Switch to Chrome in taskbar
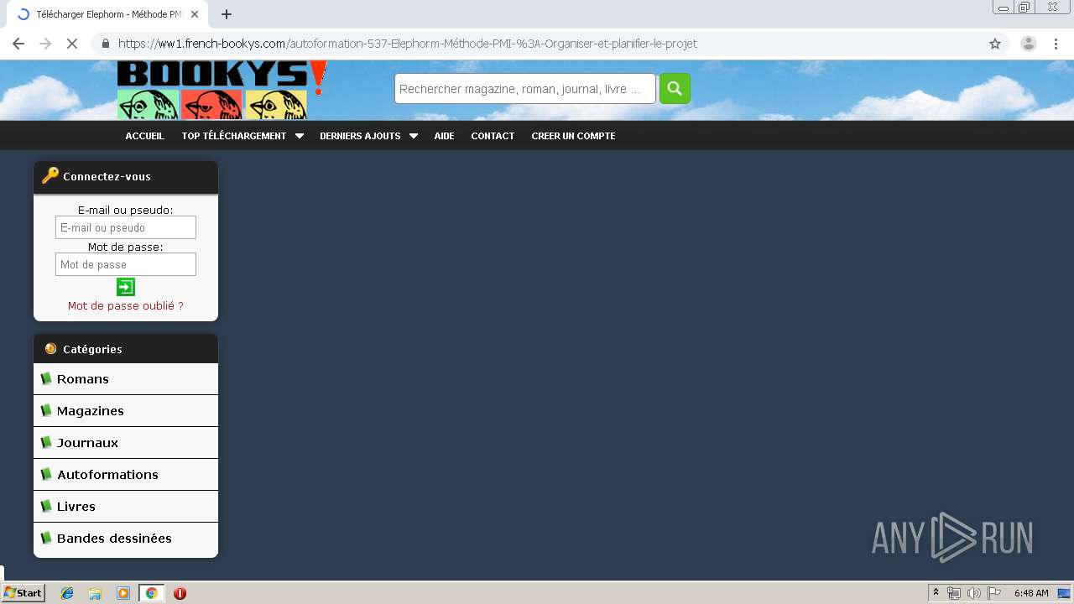Screen dimensions: 1074x604 coord(152,593)
